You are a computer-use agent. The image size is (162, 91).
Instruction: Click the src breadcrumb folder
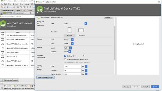click(23, 10)
